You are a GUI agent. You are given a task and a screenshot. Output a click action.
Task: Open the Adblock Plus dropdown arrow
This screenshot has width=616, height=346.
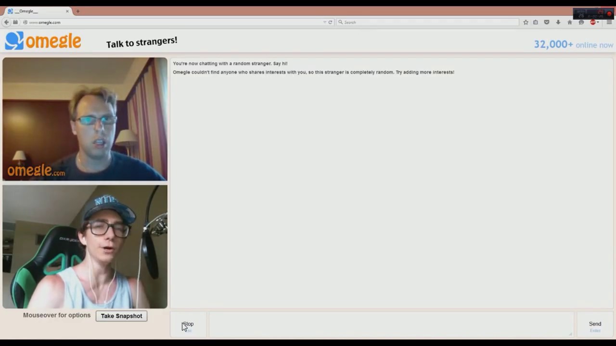[x=598, y=22]
